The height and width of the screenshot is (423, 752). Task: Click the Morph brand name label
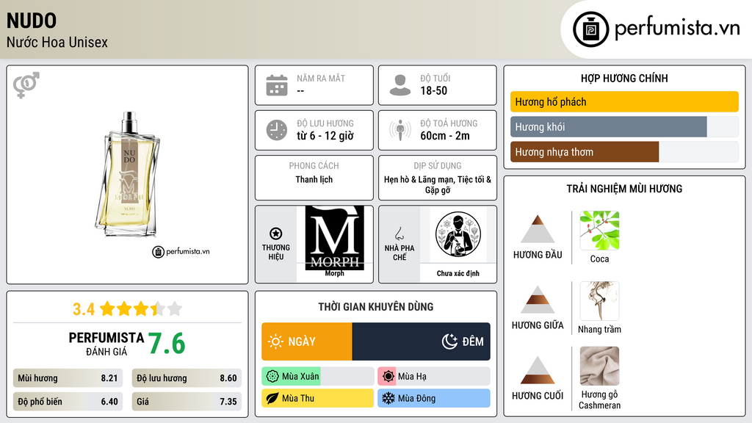pyautogui.click(x=334, y=273)
